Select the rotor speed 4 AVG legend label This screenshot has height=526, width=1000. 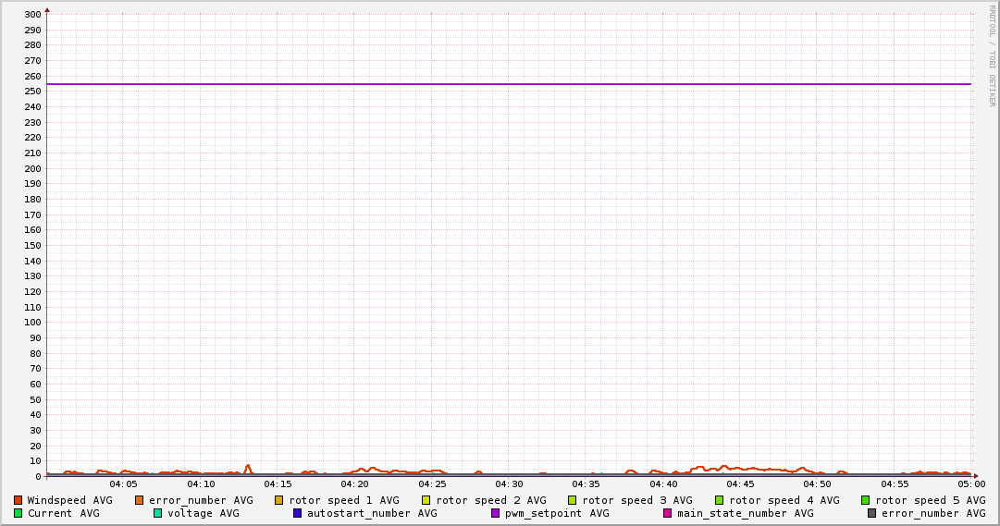click(784, 500)
